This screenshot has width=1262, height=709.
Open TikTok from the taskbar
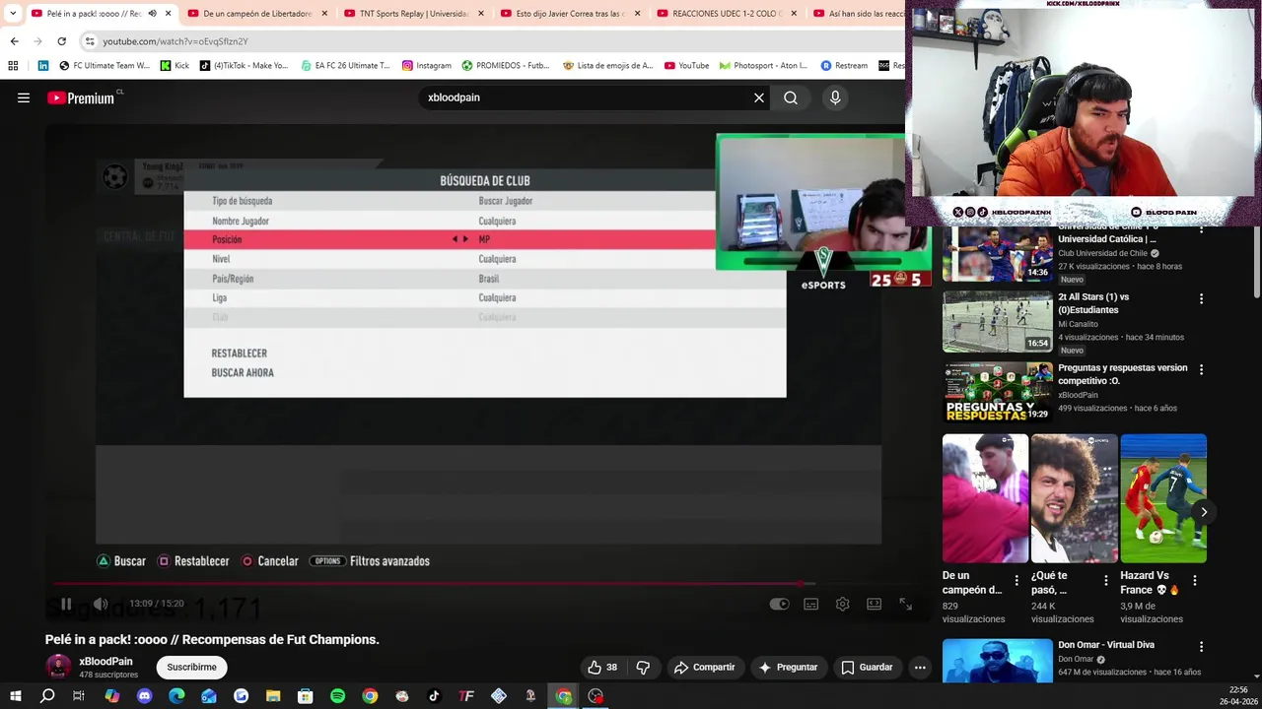[434, 696]
